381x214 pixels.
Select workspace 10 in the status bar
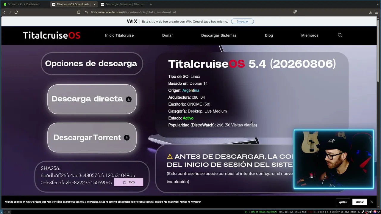tap(9, 212)
